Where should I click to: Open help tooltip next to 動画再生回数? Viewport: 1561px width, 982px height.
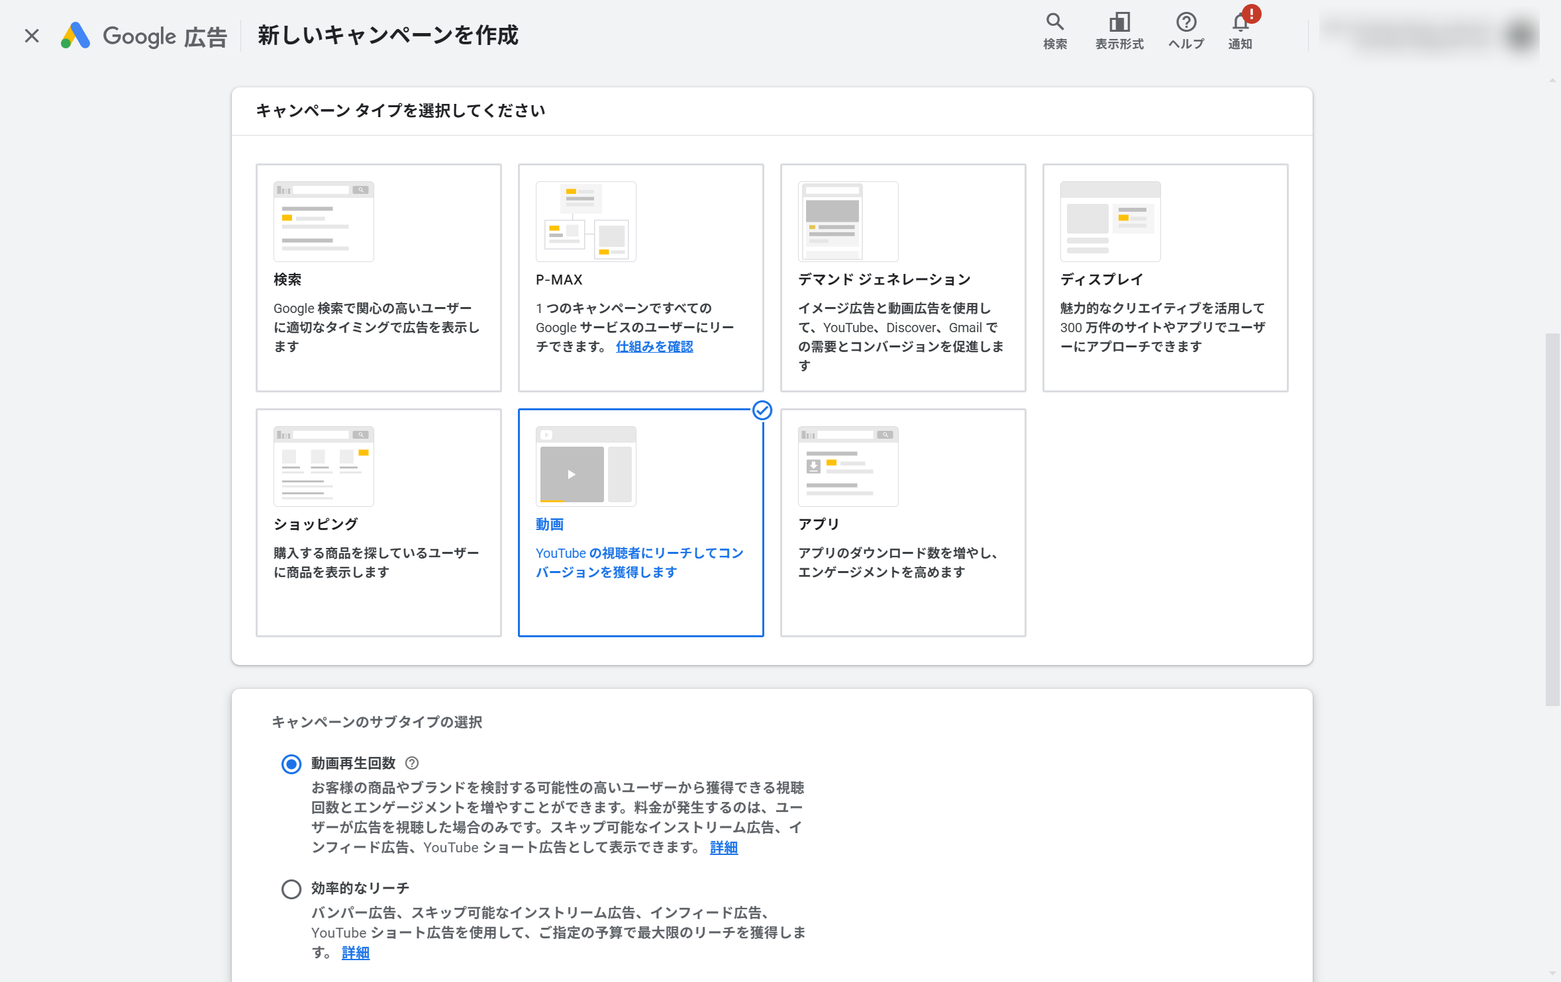[412, 763]
